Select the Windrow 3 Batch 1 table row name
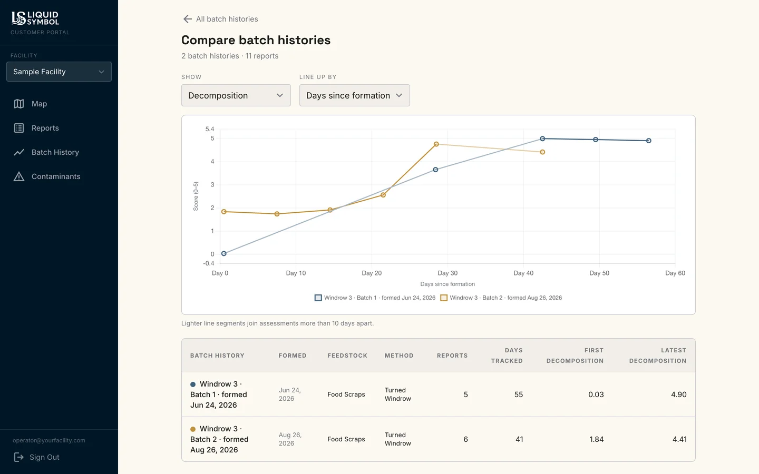The image size is (759, 474). coord(219,394)
